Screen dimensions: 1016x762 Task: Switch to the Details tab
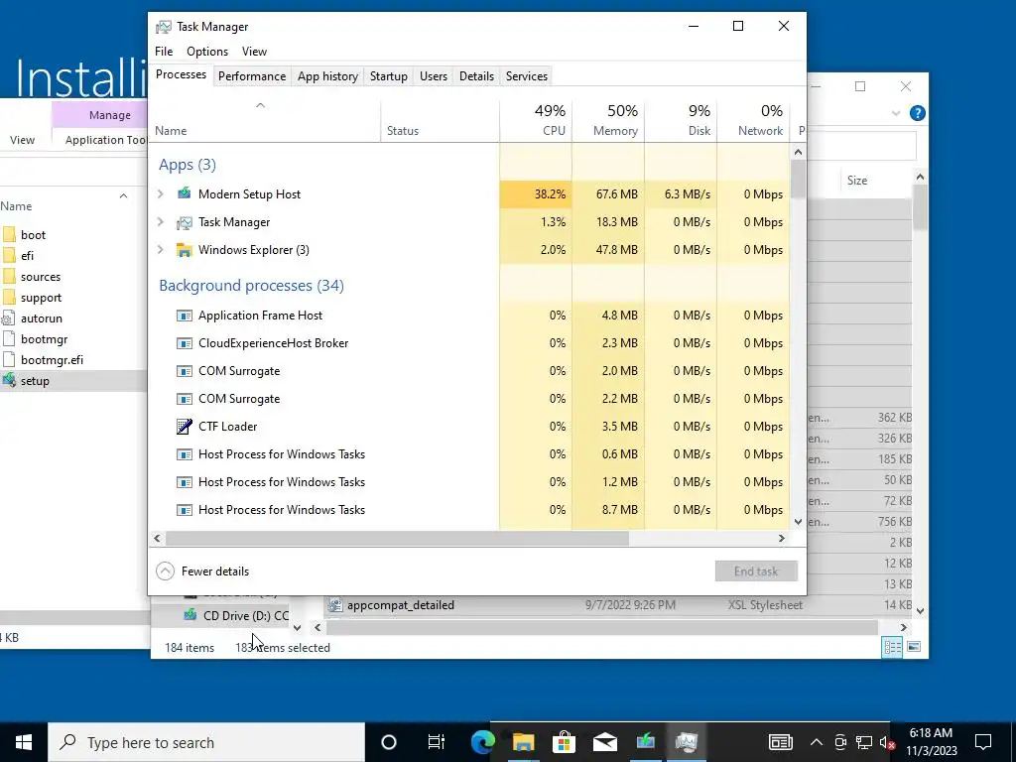pyautogui.click(x=477, y=76)
